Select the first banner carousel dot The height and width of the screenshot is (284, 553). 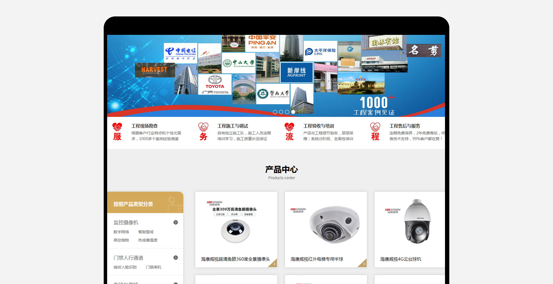(x=275, y=112)
